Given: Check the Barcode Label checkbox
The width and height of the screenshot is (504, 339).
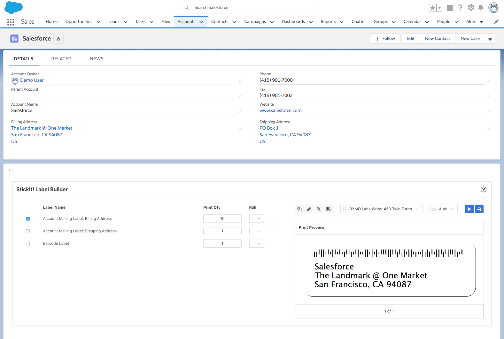Looking at the screenshot, I should 28,244.
